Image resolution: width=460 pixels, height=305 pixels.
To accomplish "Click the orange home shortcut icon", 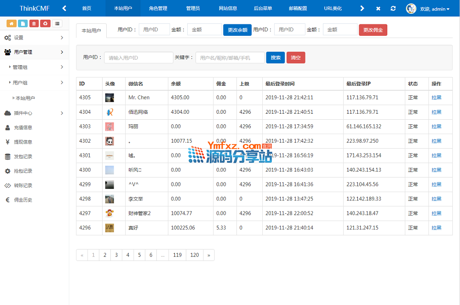I will click(11, 23).
